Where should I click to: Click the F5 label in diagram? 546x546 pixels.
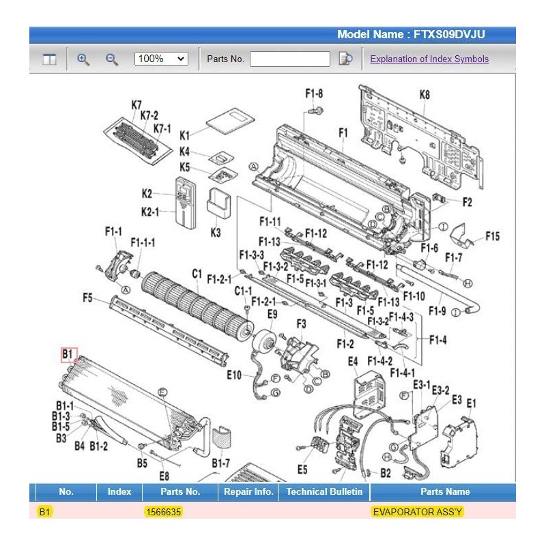87,298
